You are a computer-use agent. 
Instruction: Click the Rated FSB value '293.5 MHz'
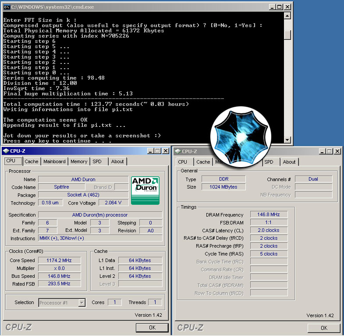coord(60,284)
